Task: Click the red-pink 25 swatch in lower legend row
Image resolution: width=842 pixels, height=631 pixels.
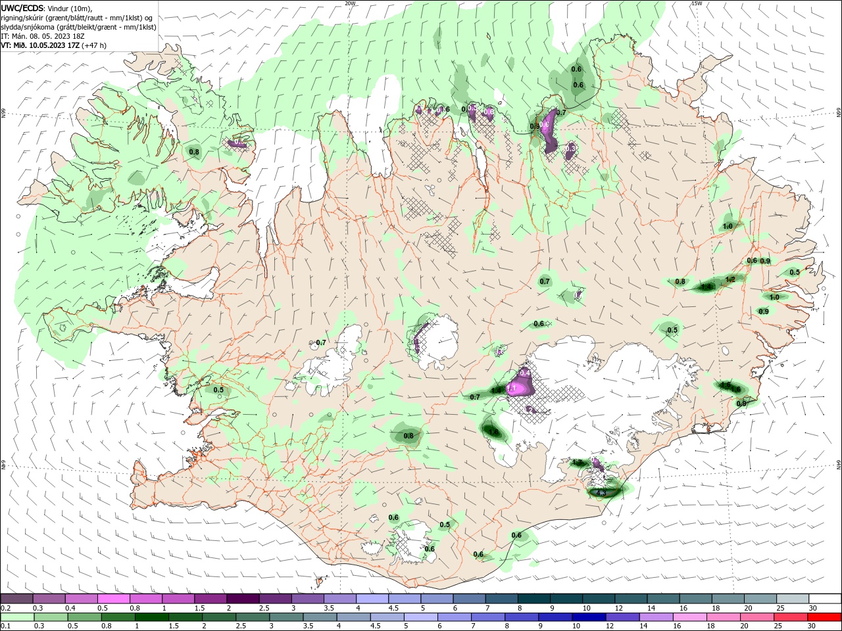Action: coord(791,617)
